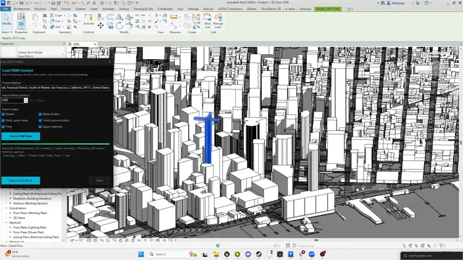Click the red Delete X icon
Image resolution: width=463 pixels, height=260 pixels.
[x=149, y=27]
